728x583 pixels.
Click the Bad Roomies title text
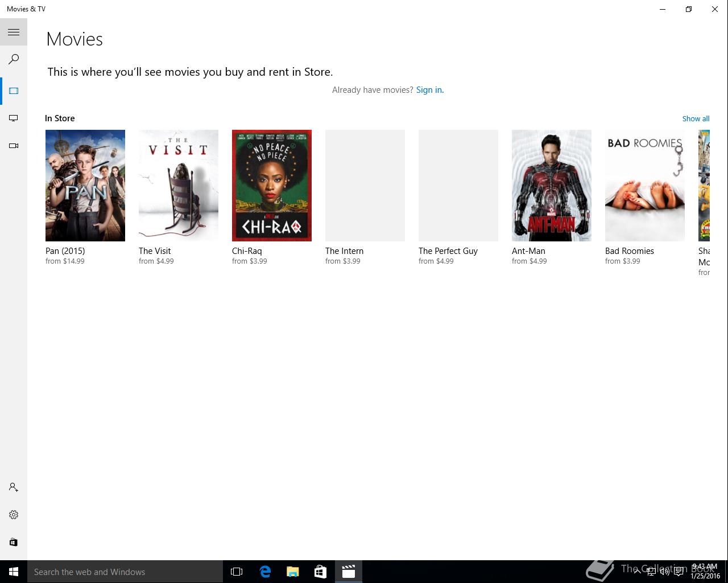(630, 251)
